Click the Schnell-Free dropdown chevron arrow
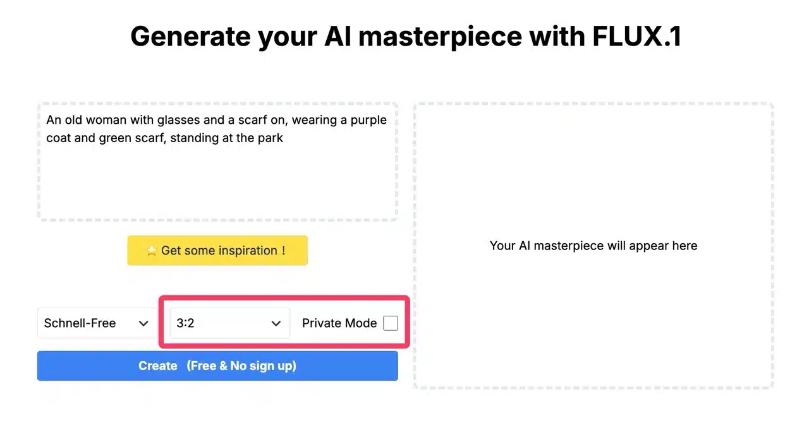Screen dimensions: 809x442 (x=143, y=323)
